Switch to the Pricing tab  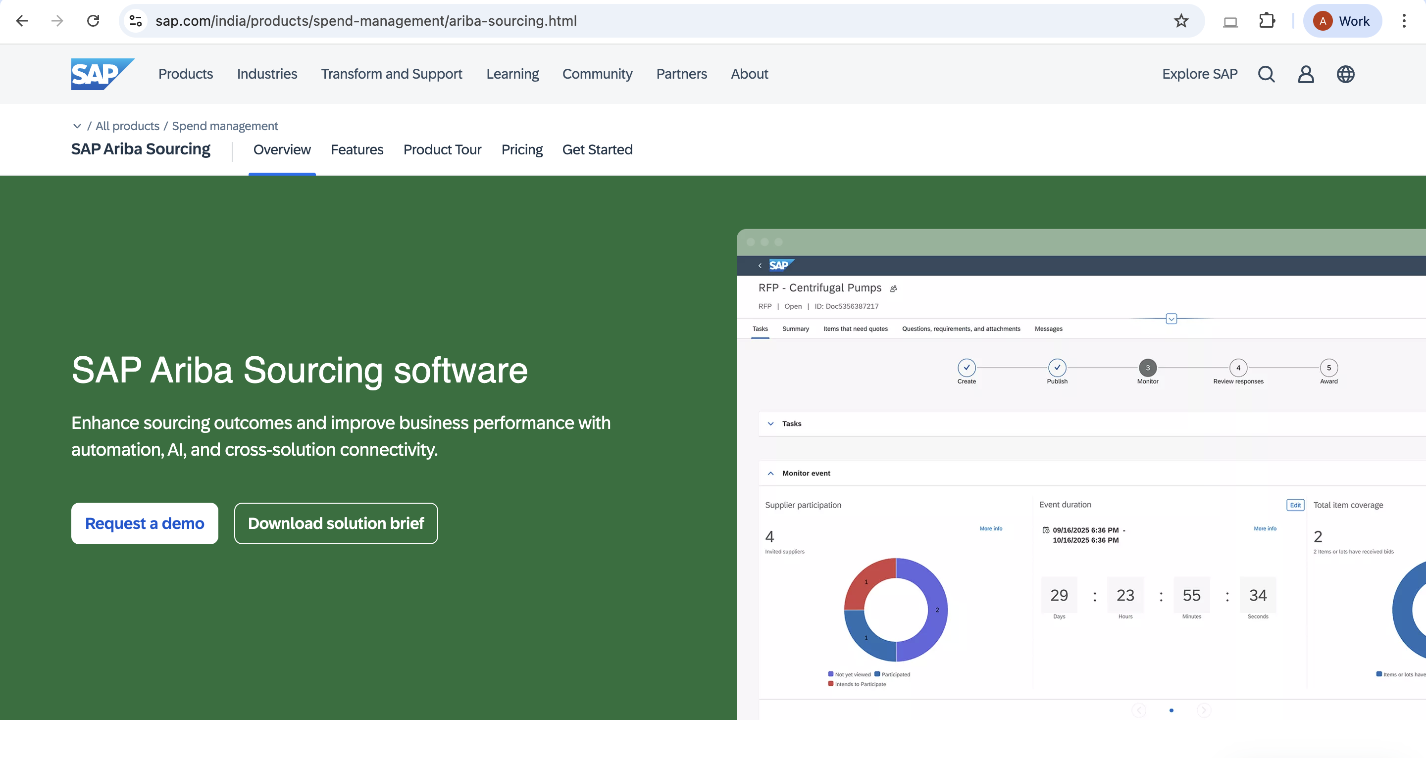pyautogui.click(x=522, y=149)
